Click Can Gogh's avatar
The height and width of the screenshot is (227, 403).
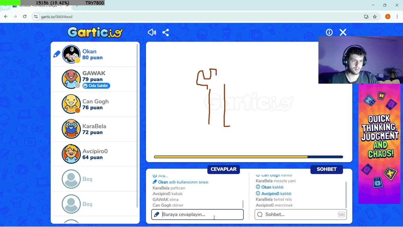(71, 104)
